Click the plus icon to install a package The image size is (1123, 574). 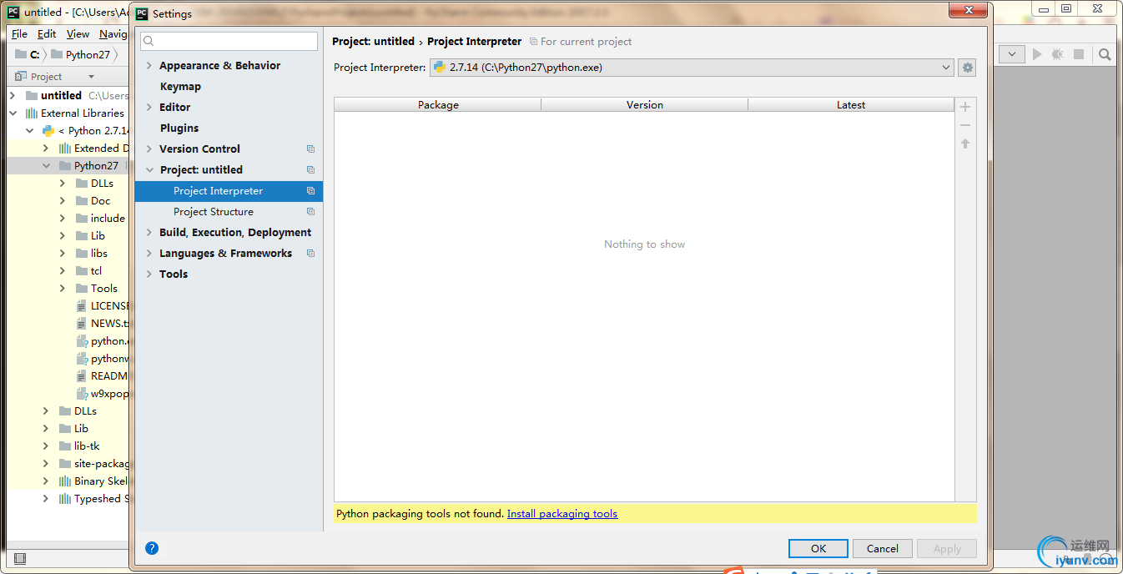(x=965, y=107)
